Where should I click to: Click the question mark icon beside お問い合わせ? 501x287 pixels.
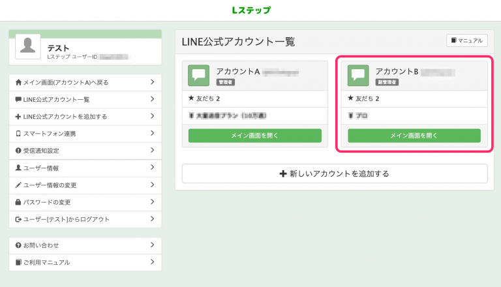click(18, 245)
